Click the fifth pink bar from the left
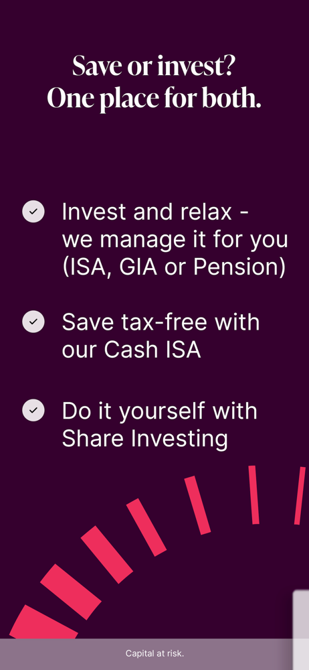309x670 pixels. tap(197, 505)
